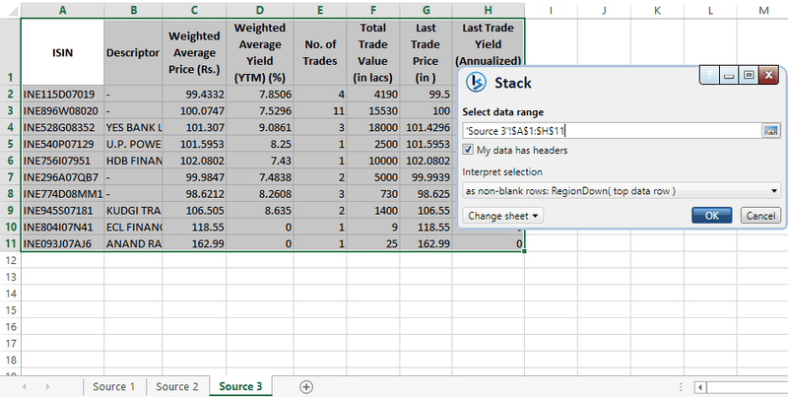Click cell with value 8.2608

pos(260,193)
